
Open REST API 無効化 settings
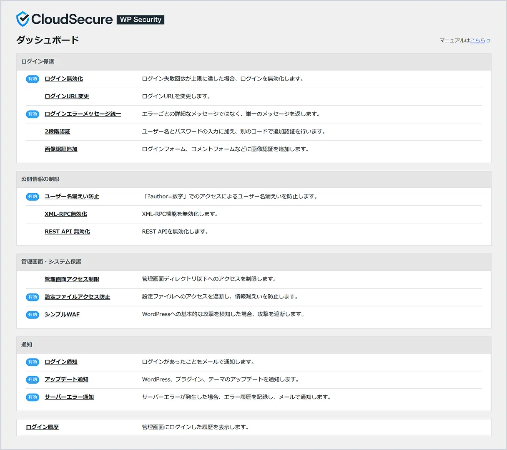coord(68,231)
